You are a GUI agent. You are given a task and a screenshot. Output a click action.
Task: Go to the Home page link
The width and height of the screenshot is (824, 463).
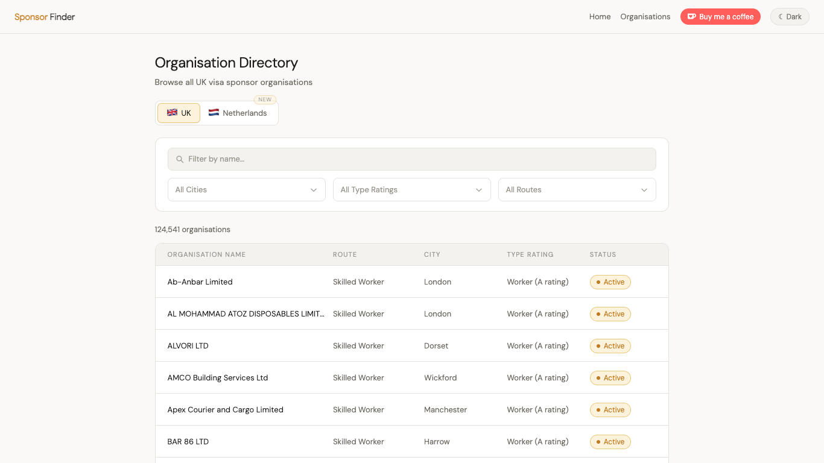(600, 17)
